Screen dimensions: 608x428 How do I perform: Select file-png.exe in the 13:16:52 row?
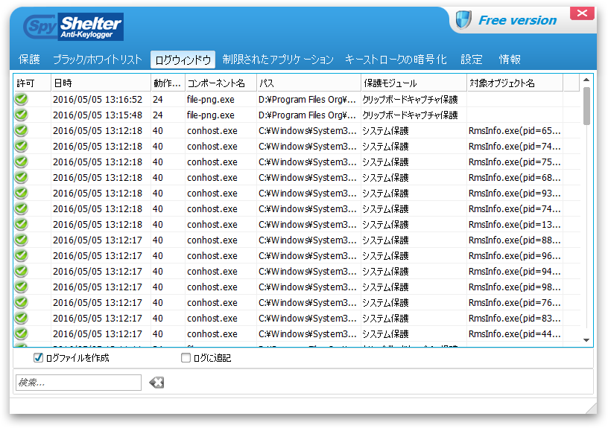tap(211, 100)
